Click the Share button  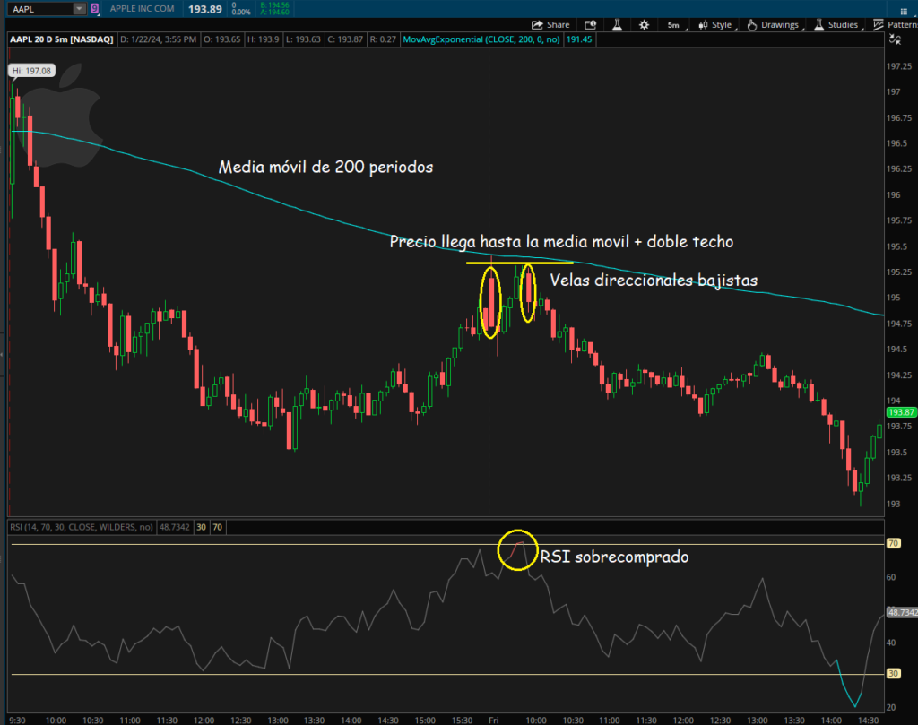pos(550,24)
